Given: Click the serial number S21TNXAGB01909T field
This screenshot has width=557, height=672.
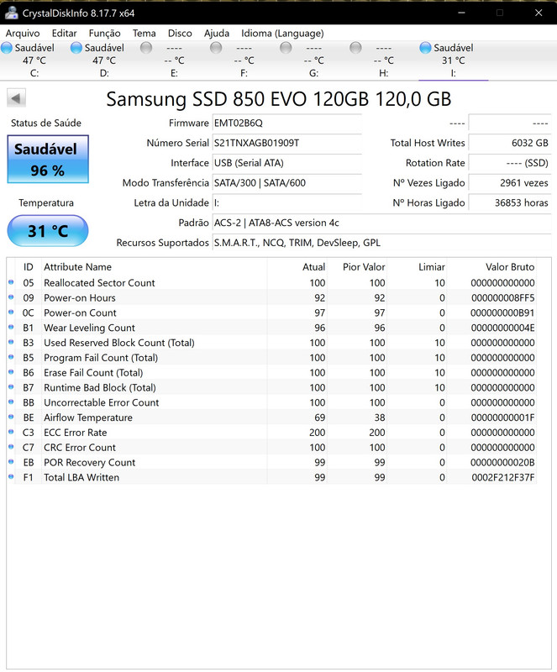Looking at the screenshot, I should [286, 143].
